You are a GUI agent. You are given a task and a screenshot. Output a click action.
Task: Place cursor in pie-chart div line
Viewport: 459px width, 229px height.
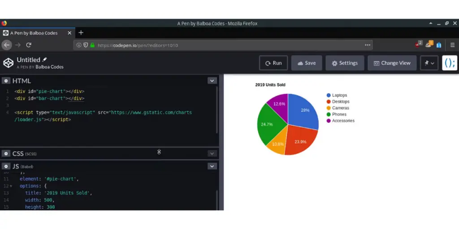point(49,91)
